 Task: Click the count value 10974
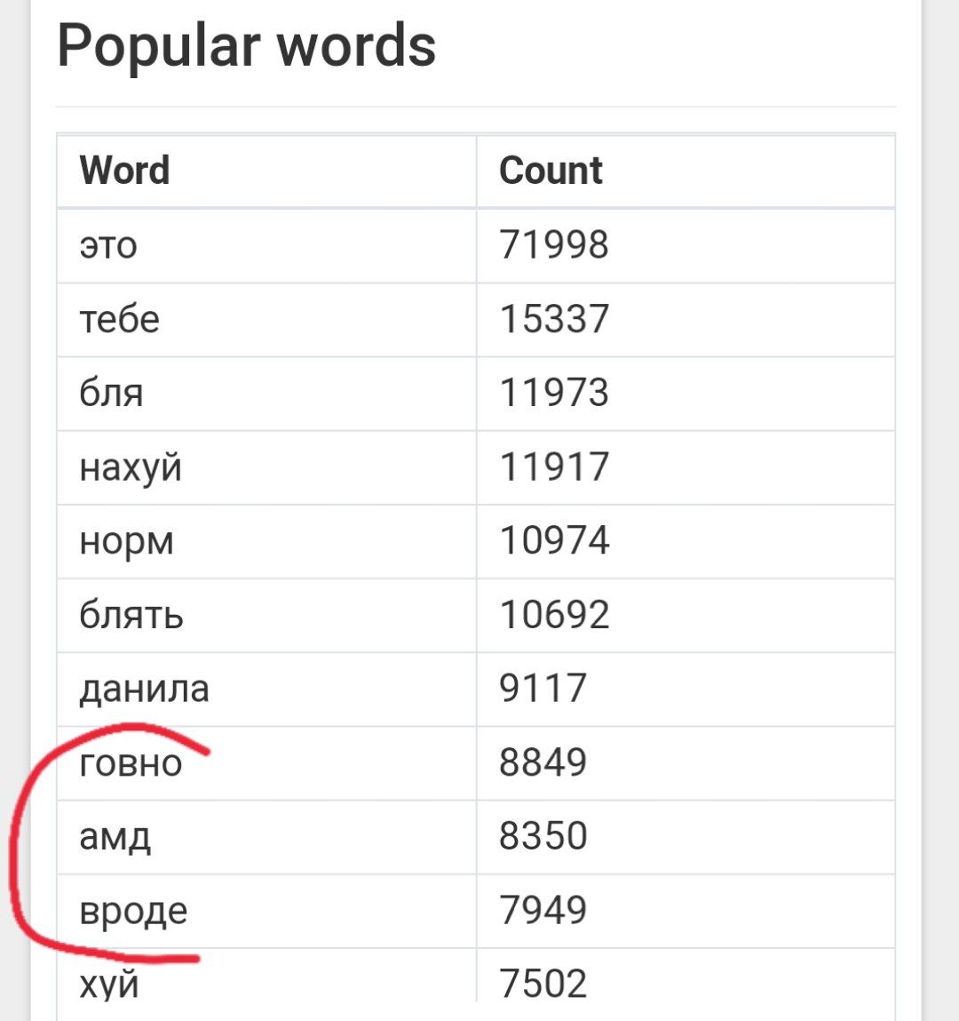[554, 540]
